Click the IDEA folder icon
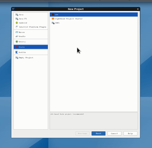Image resolution: width=152 pixels, height=148 pixels. point(53,23)
